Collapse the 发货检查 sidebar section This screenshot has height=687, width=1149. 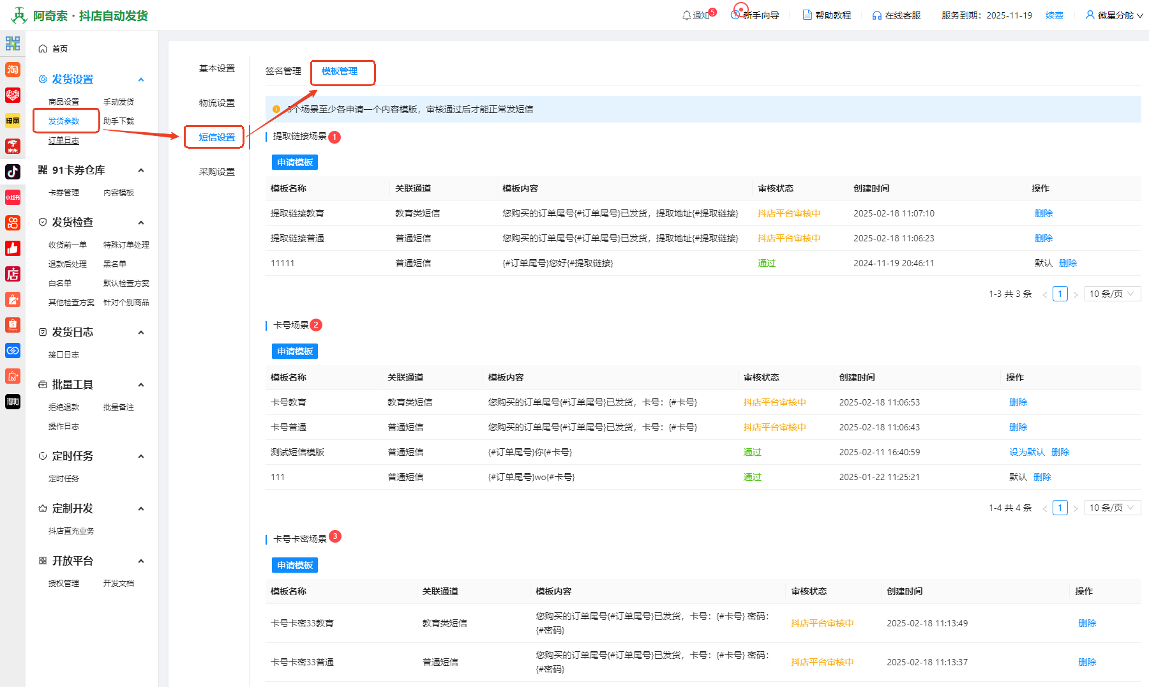point(141,222)
